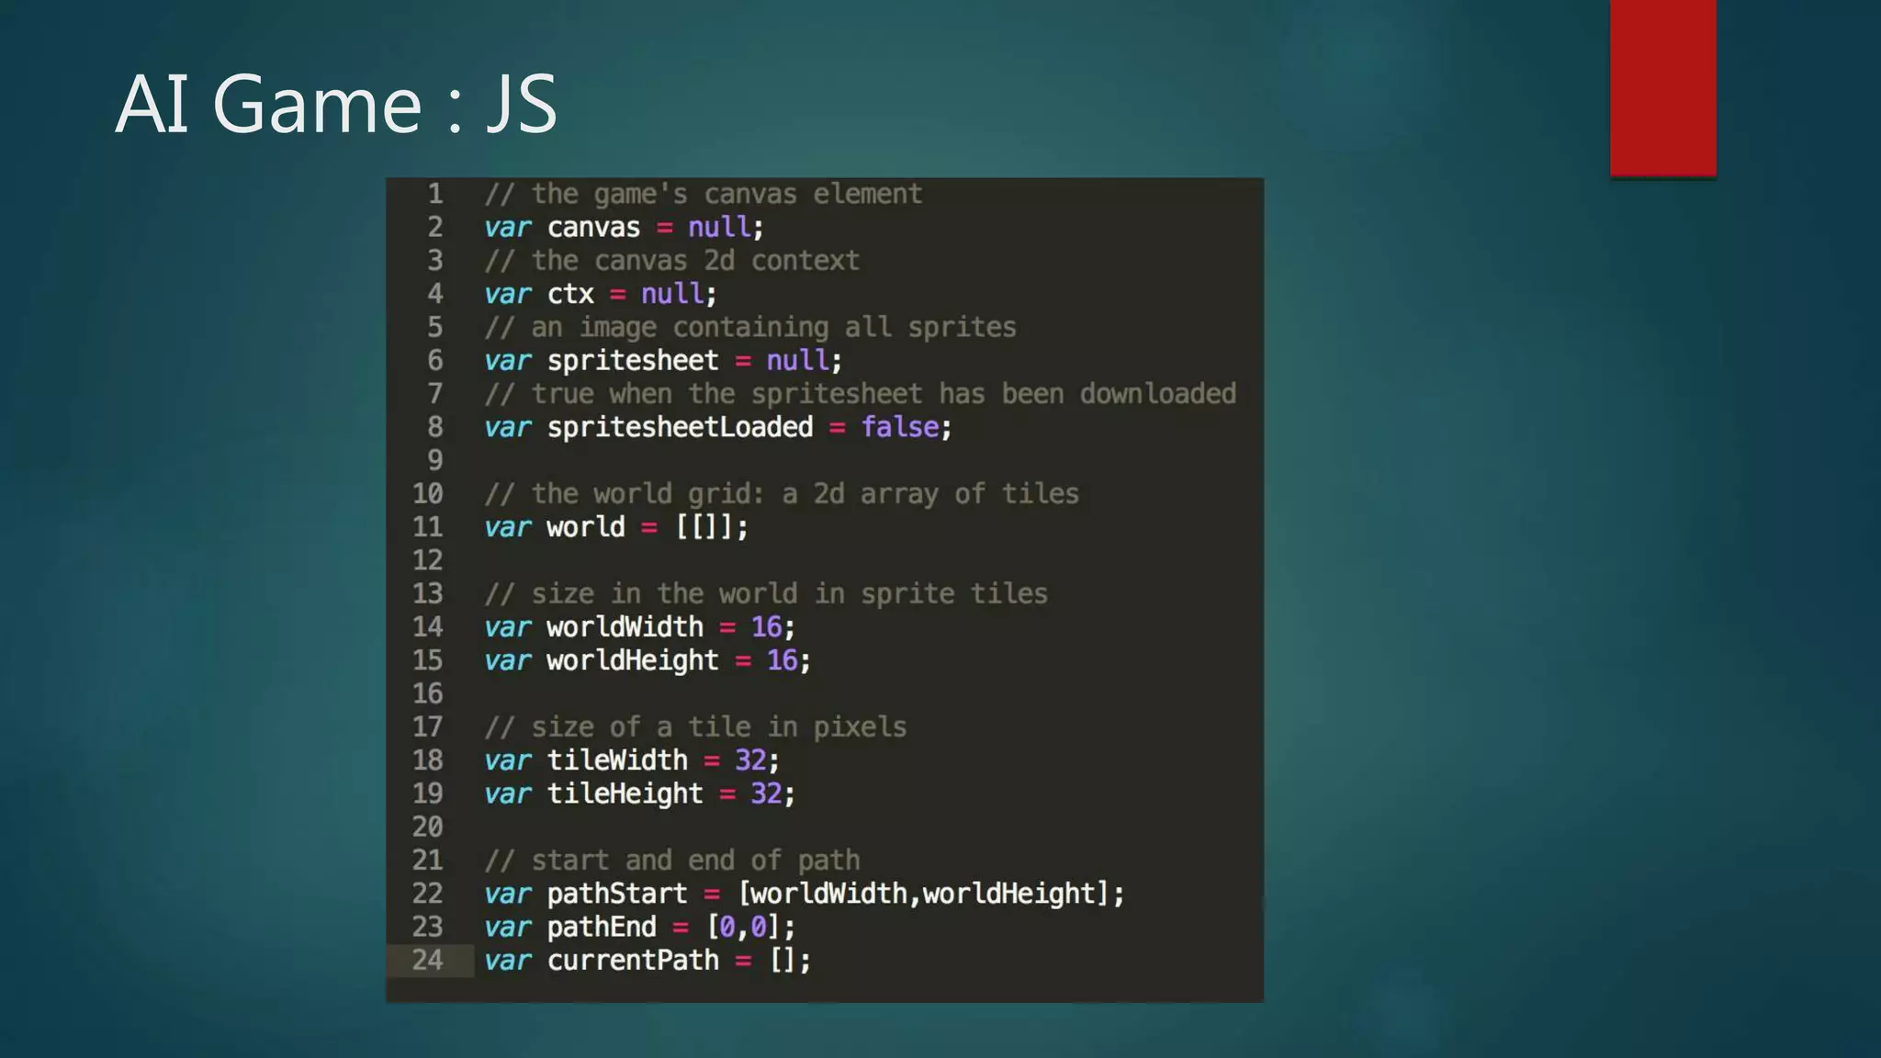Click line number 1 in the gutter

click(435, 194)
